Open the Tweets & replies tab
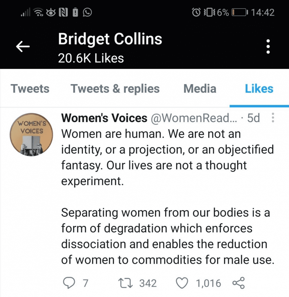Screen dimensions: 289x297 (115, 89)
